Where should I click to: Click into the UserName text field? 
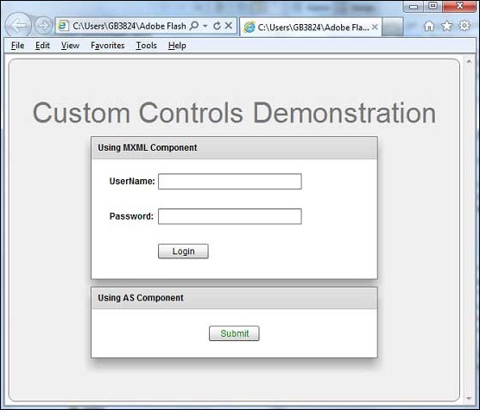230,182
